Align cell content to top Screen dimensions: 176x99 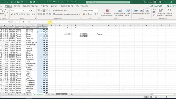click(38, 10)
